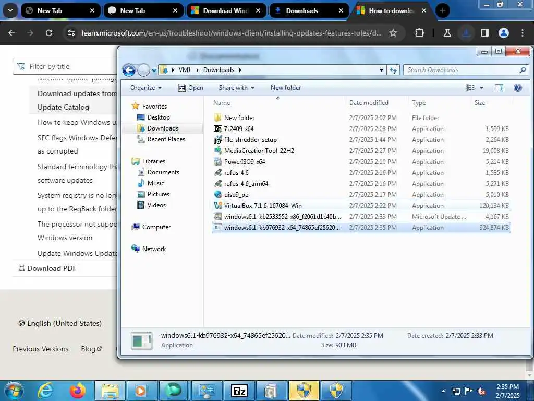The image size is (534, 401).
Task: Click the address bar refresh button in Explorer
Action: click(x=393, y=70)
